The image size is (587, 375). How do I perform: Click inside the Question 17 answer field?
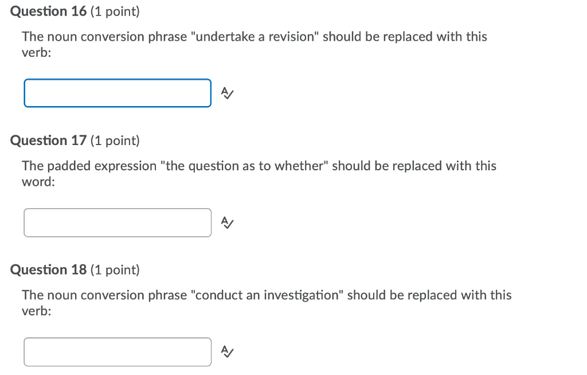coord(117,222)
